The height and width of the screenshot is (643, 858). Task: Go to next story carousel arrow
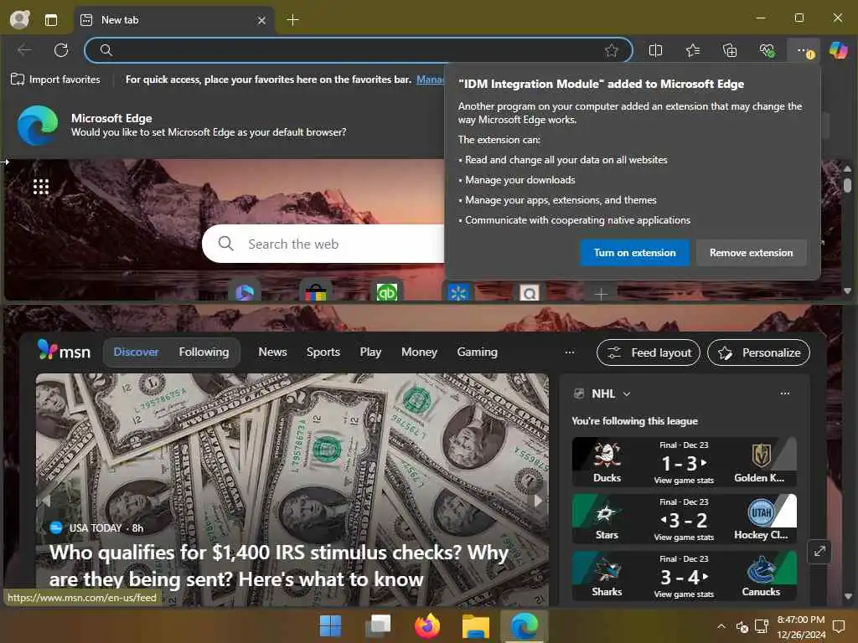tap(539, 501)
